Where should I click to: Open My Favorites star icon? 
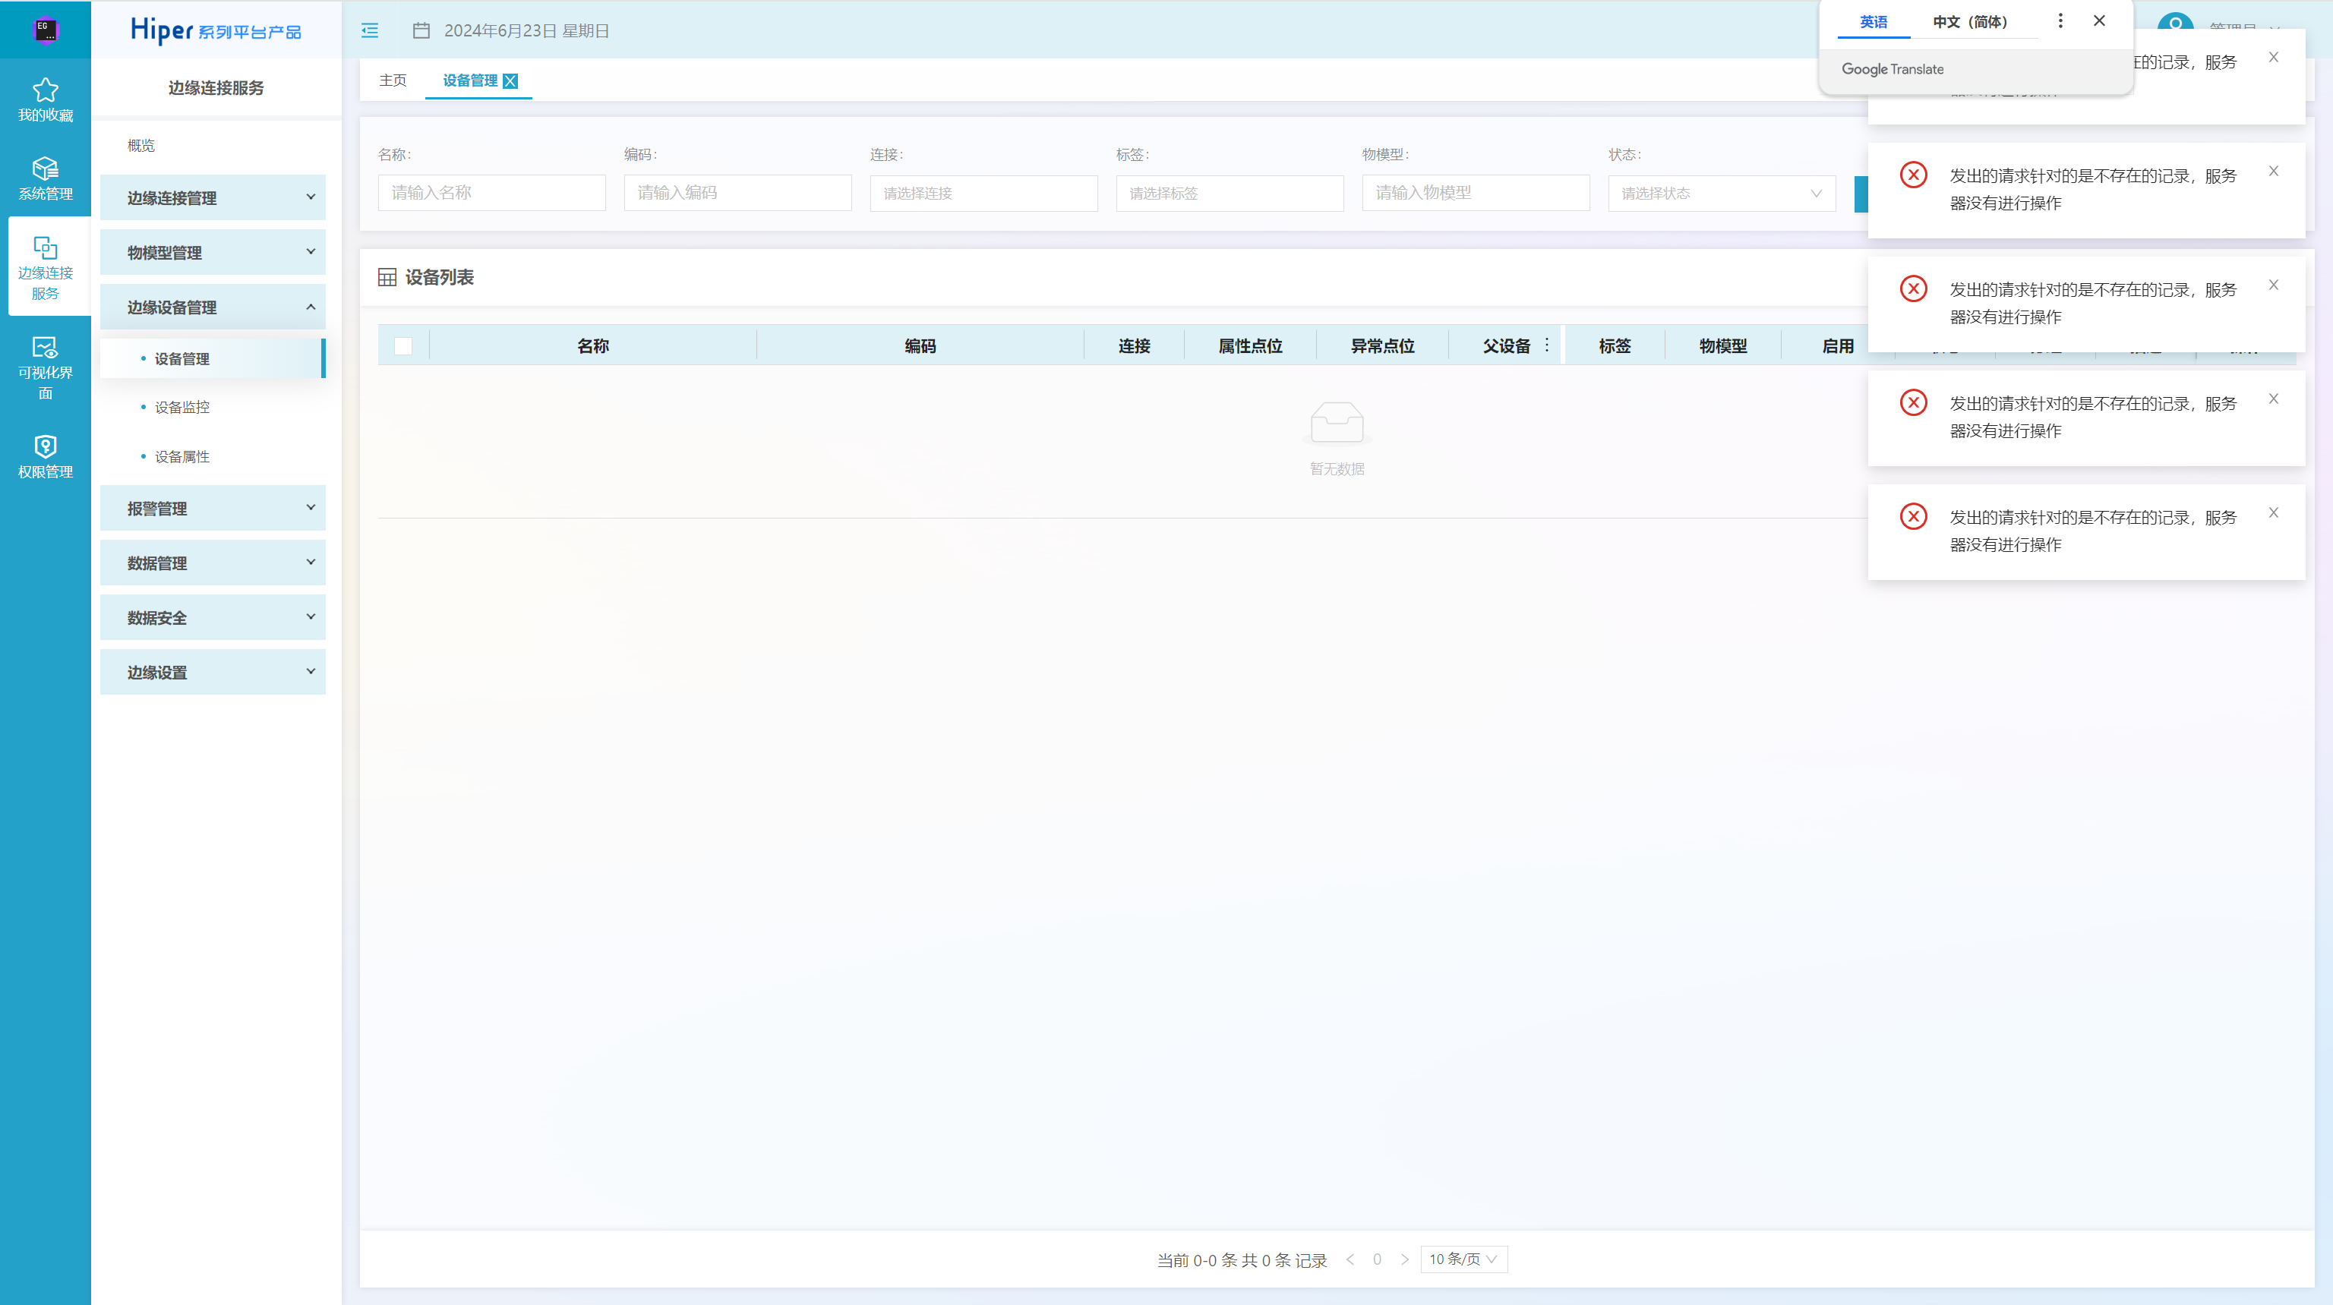[46, 90]
